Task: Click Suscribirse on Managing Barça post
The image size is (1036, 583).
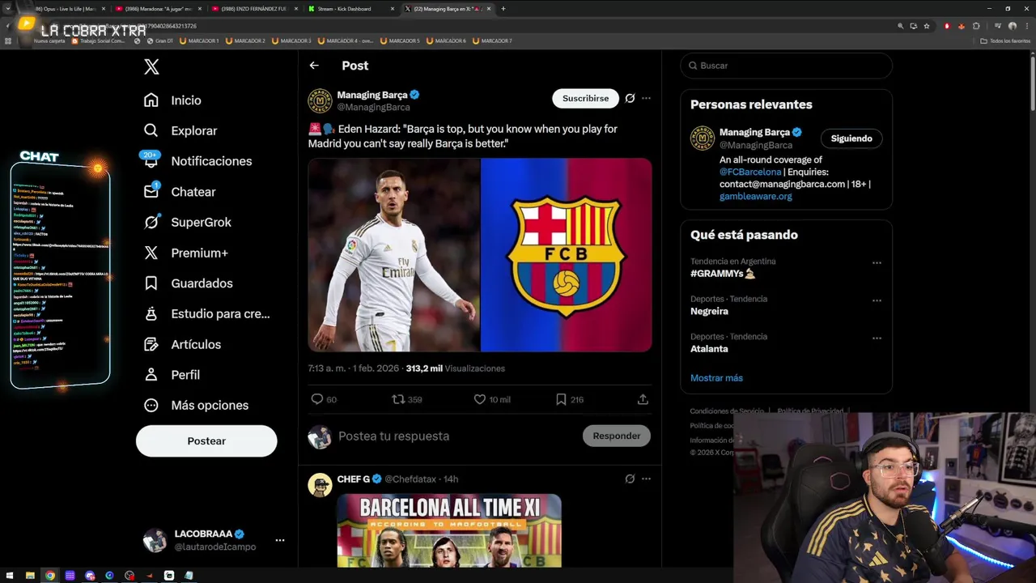Action: coord(585,98)
